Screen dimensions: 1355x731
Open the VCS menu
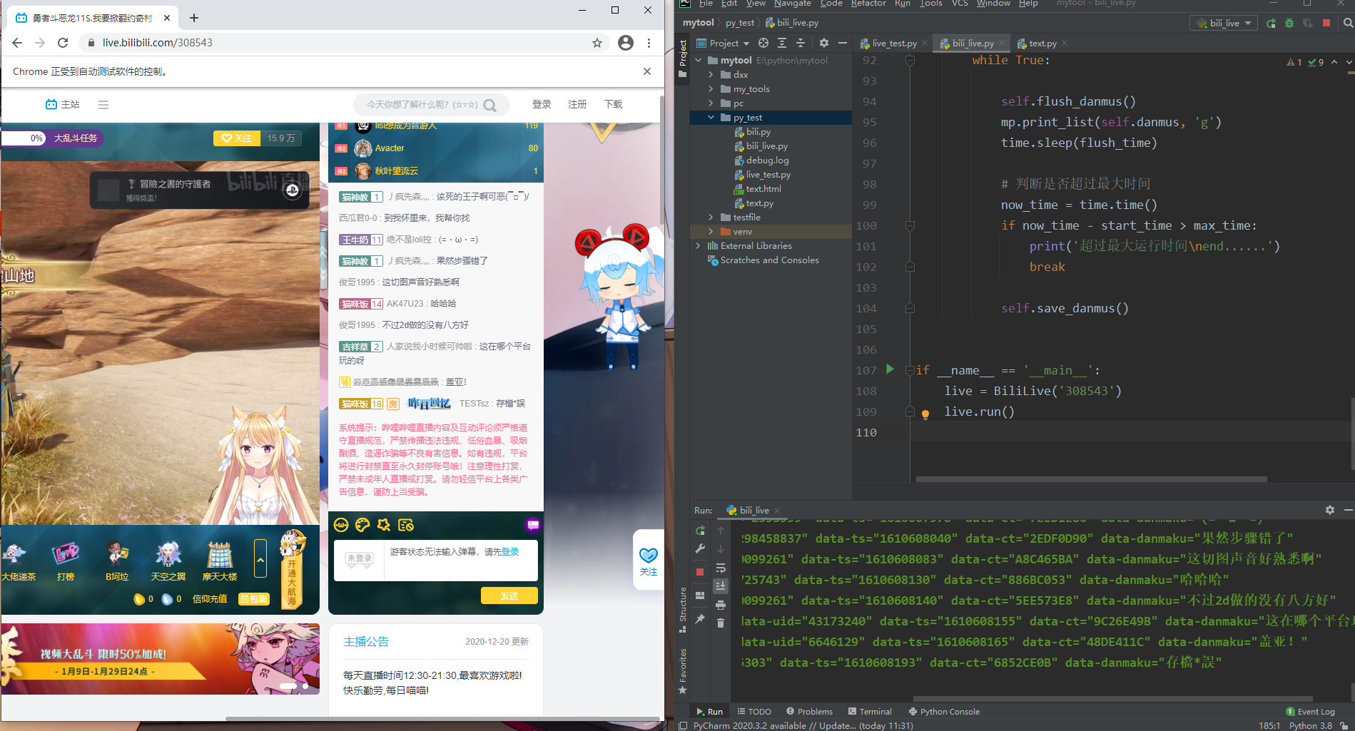960,4
